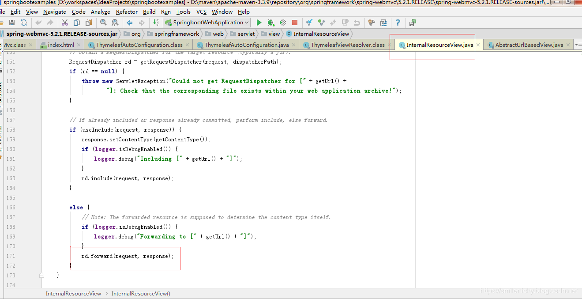The height and width of the screenshot is (299, 582).
Task: Open the Build menu
Action: (149, 12)
